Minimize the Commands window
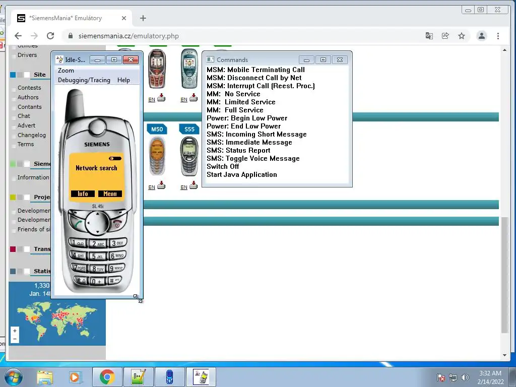The width and height of the screenshot is (516, 387). point(306,60)
